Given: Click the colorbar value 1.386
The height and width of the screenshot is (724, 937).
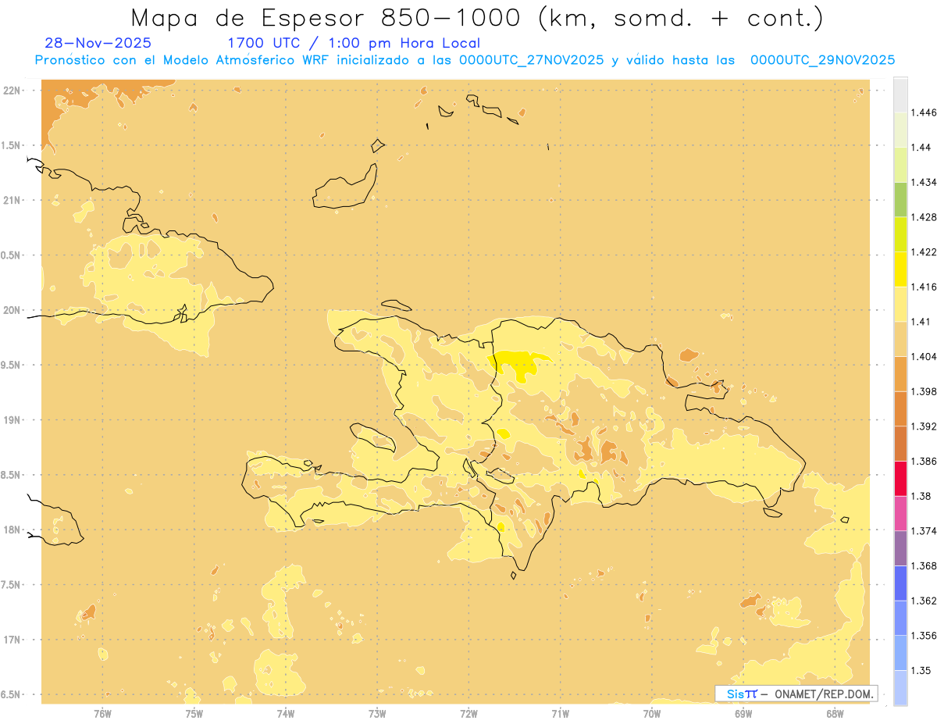Looking at the screenshot, I should click(924, 461).
